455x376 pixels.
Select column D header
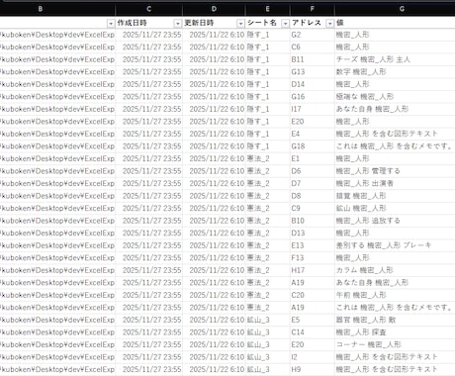click(214, 9)
